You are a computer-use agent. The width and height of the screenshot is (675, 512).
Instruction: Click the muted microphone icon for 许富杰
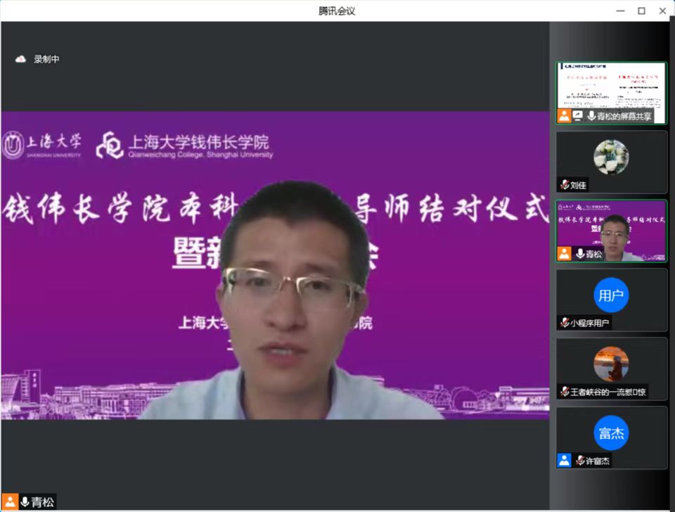point(580,461)
